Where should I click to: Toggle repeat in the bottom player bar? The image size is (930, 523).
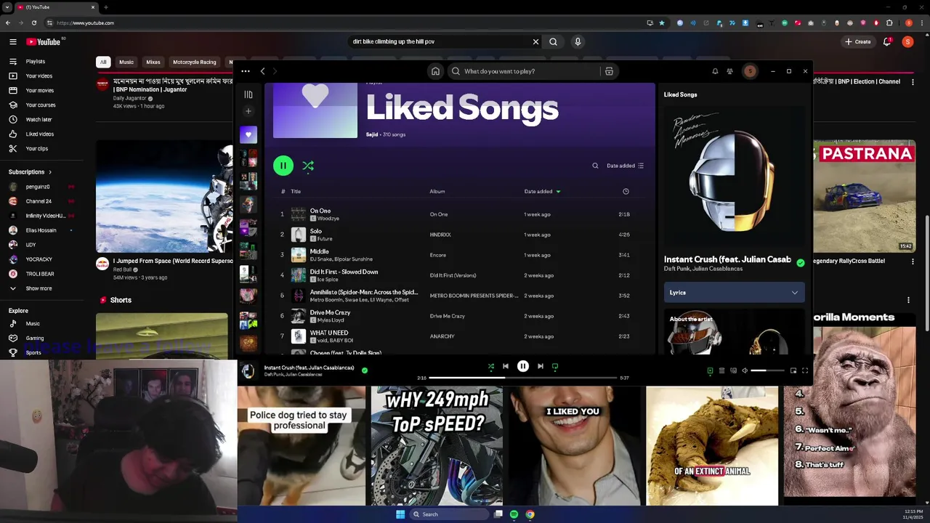[x=555, y=367]
